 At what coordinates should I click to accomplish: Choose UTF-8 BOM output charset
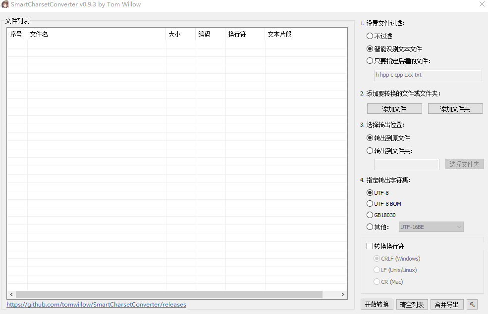384,204
